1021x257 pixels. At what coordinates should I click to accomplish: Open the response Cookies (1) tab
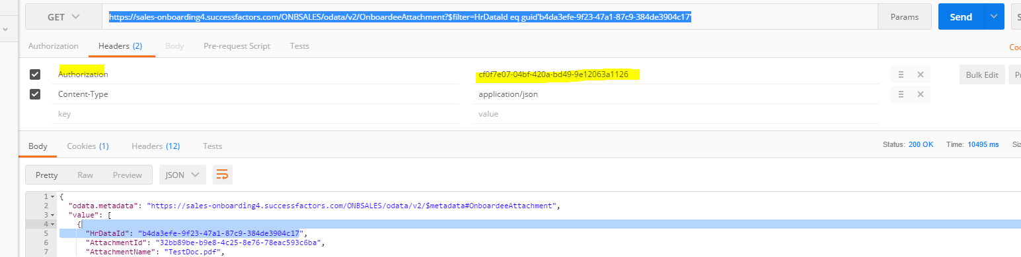[x=88, y=146]
